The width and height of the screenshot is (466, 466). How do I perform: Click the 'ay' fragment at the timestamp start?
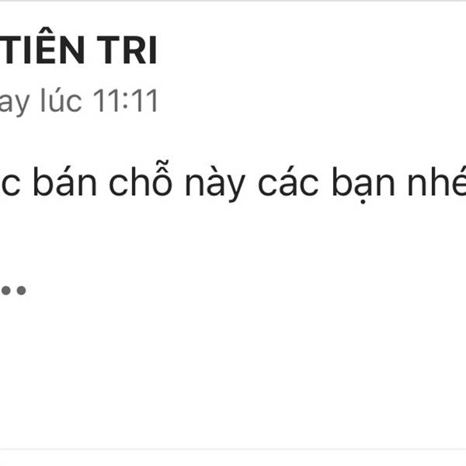(x=15, y=105)
